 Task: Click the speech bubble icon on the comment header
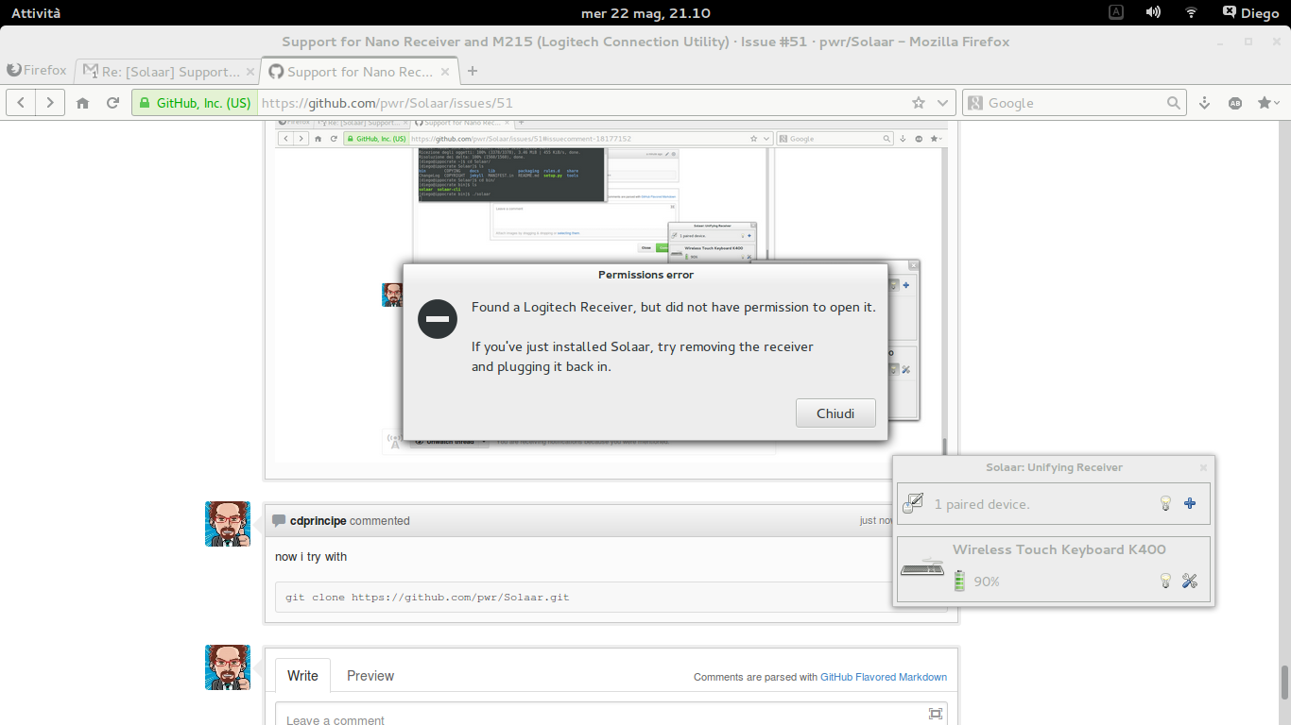[279, 520]
